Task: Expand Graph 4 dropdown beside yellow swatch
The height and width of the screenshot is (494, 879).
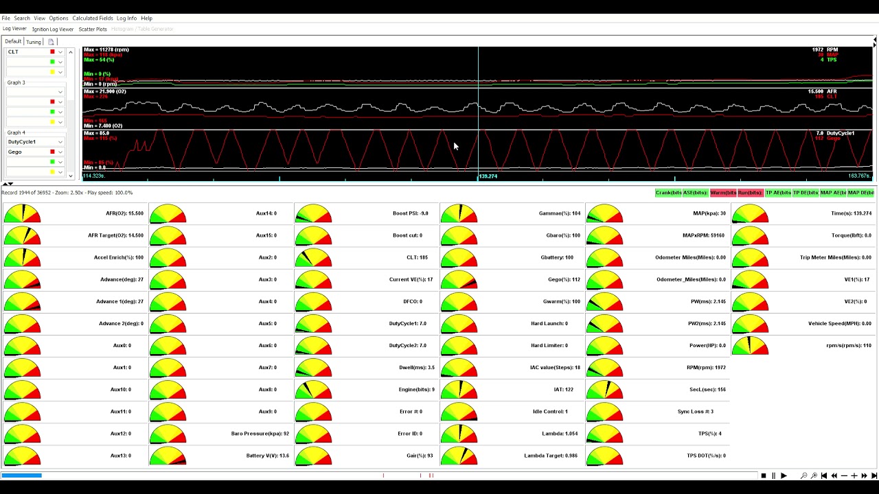Action: (60, 172)
